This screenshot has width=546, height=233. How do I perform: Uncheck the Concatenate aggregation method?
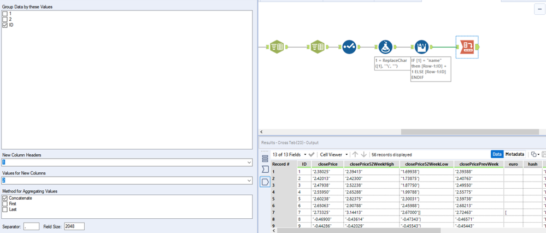(x=5, y=198)
